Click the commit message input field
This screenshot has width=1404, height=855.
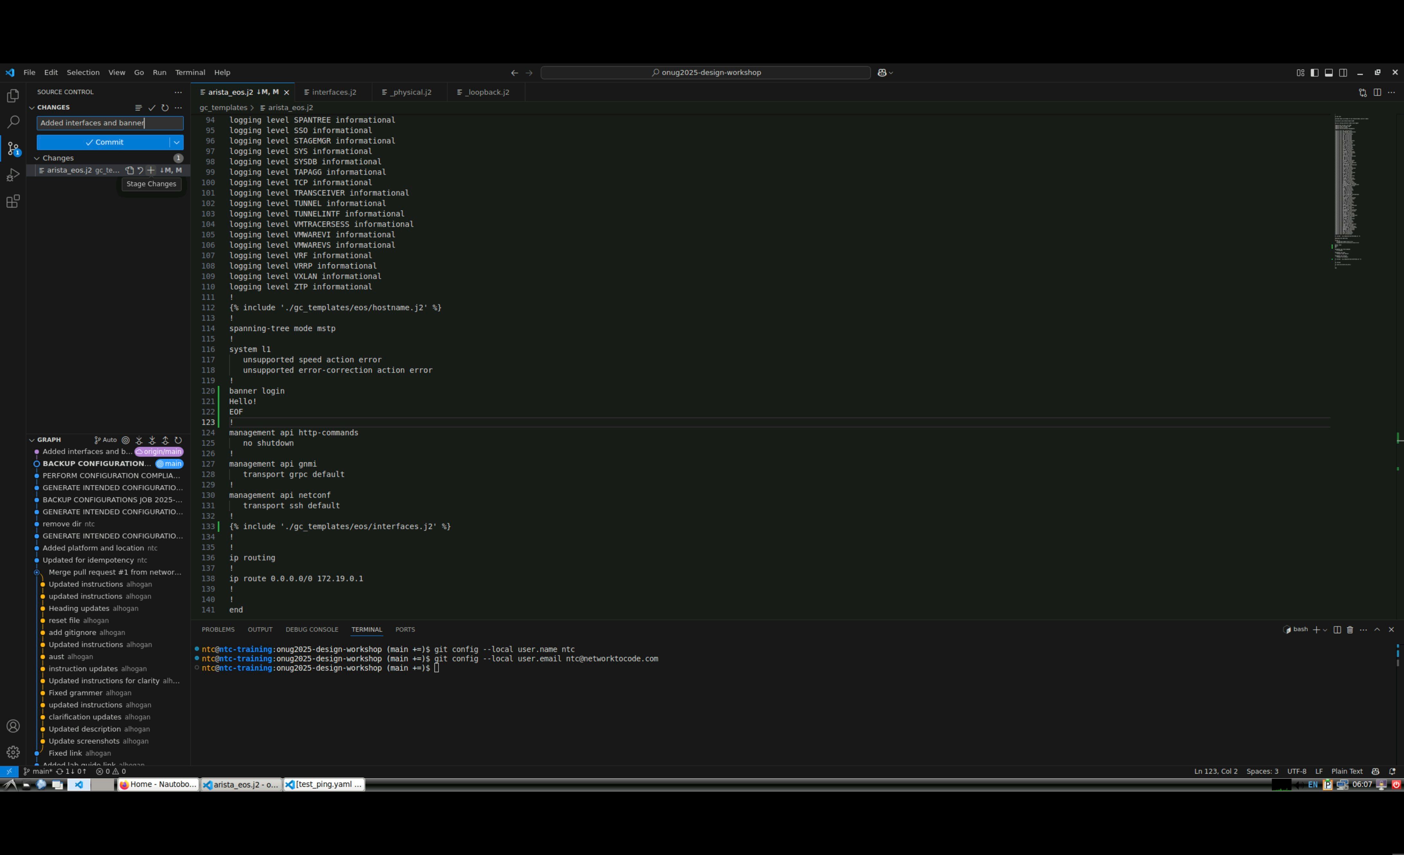(x=109, y=123)
